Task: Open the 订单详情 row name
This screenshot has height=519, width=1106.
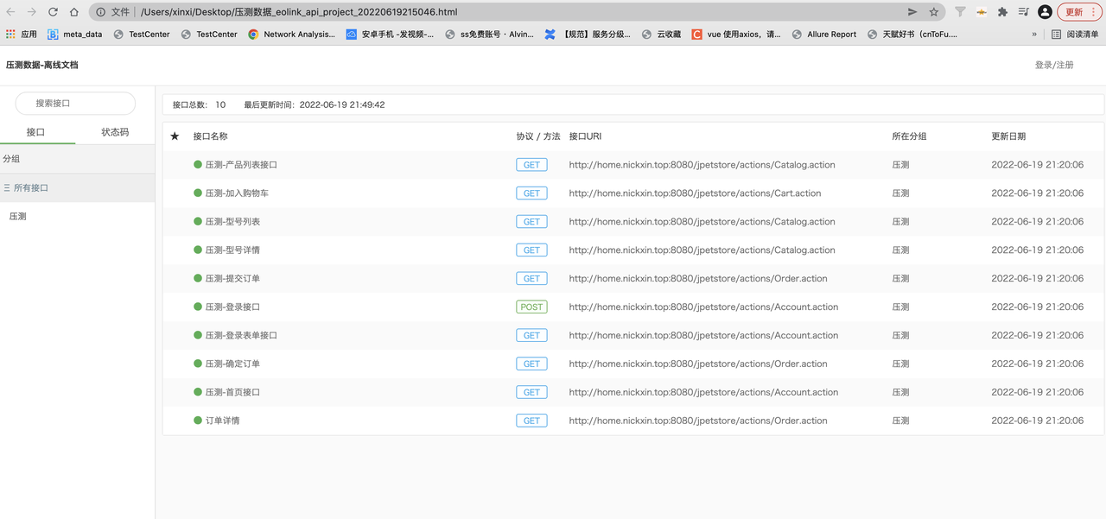Action: click(x=222, y=421)
